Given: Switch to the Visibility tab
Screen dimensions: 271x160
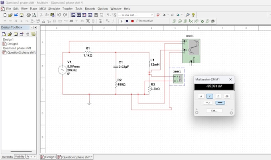Looking at the screenshot, I should pos(20,156).
